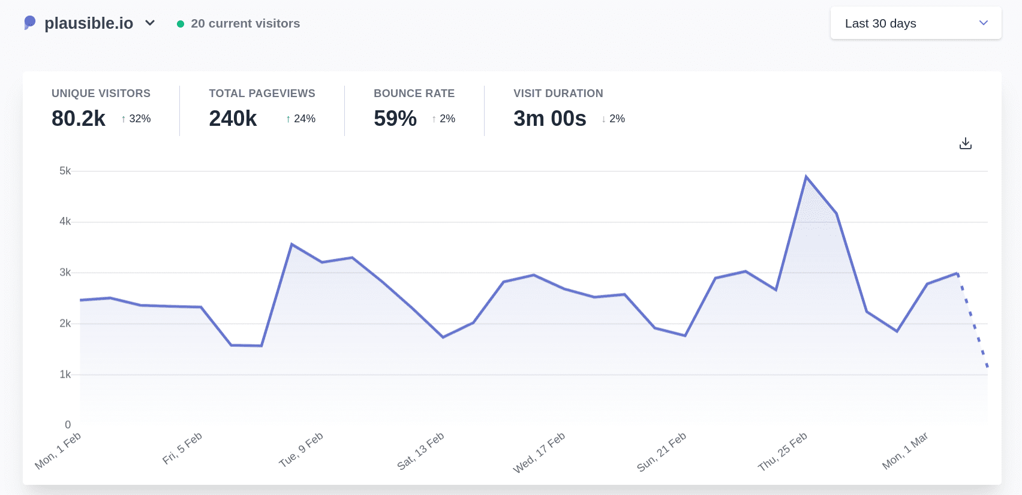1022x495 pixels.
Task: Open the plausible.io site switcher chevron
Action: [150, 23]
